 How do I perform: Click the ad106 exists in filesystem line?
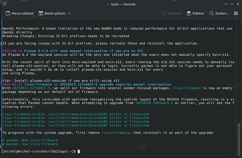76,121
